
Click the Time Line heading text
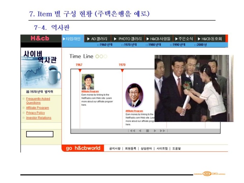click(81, 56)
